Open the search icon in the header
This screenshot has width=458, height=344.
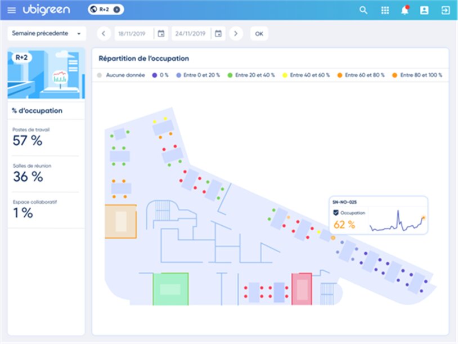pyautogui.click(x=363, y=10)
